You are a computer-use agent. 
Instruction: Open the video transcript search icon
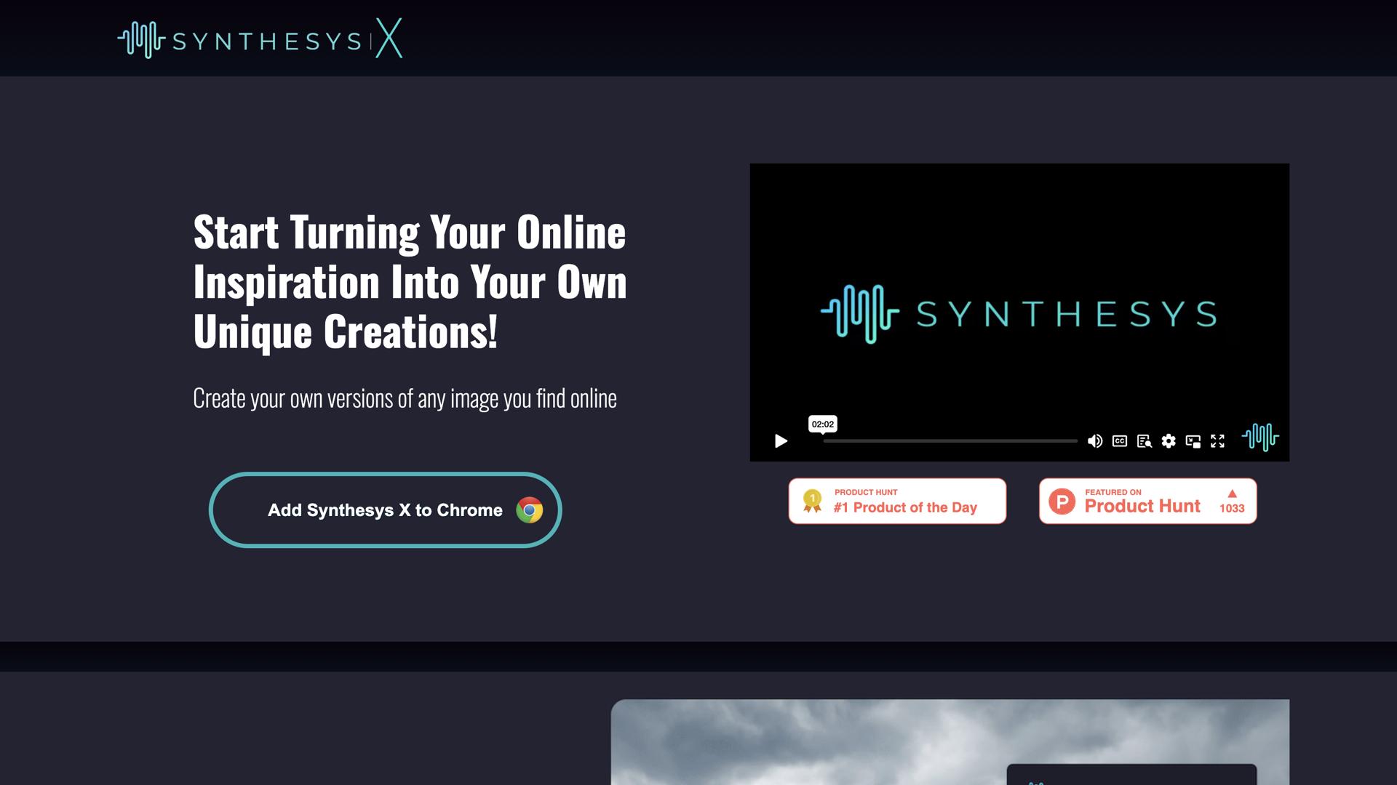tap(1144, 441)
